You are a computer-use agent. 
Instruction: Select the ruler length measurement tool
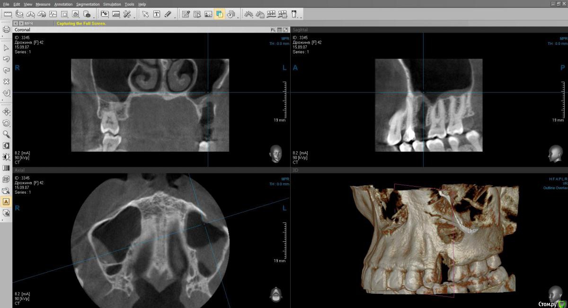8,14
